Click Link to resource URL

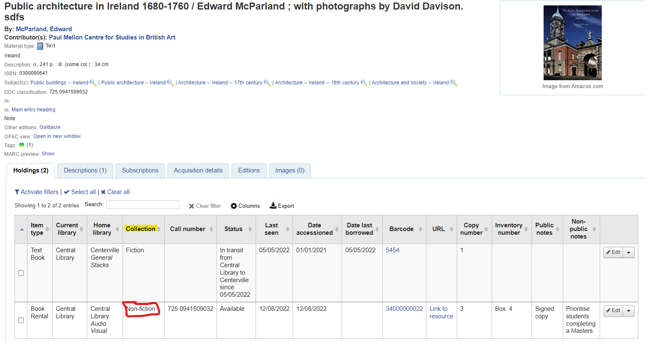tap(441, 312)
